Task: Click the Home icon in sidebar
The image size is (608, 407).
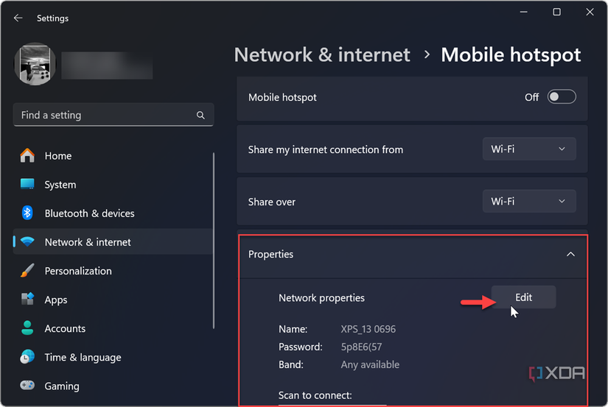Action: (x=27, y=155)
